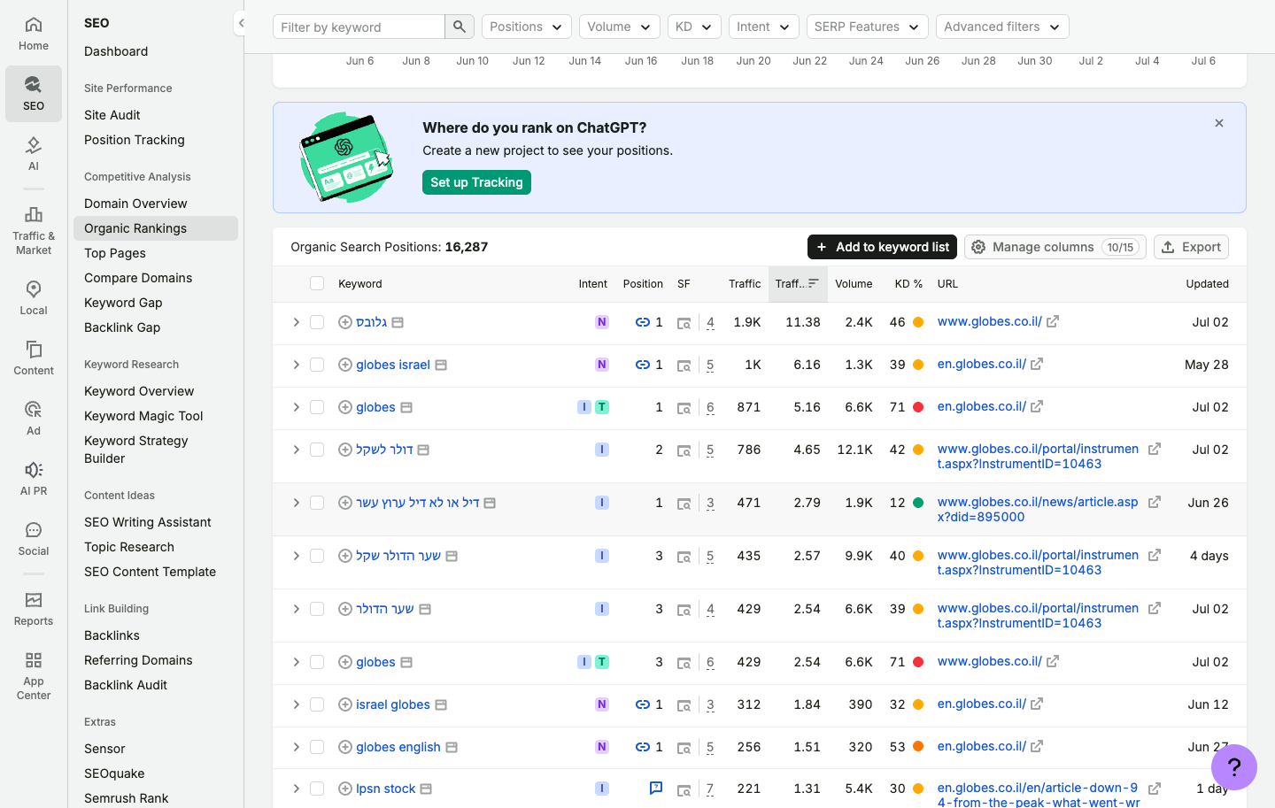Check the שער הדולר שקל row checkbox
This screenshot has height=808, width=1275.
pos(317,556)
